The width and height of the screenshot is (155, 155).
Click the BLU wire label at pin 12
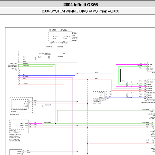point(24,74)
